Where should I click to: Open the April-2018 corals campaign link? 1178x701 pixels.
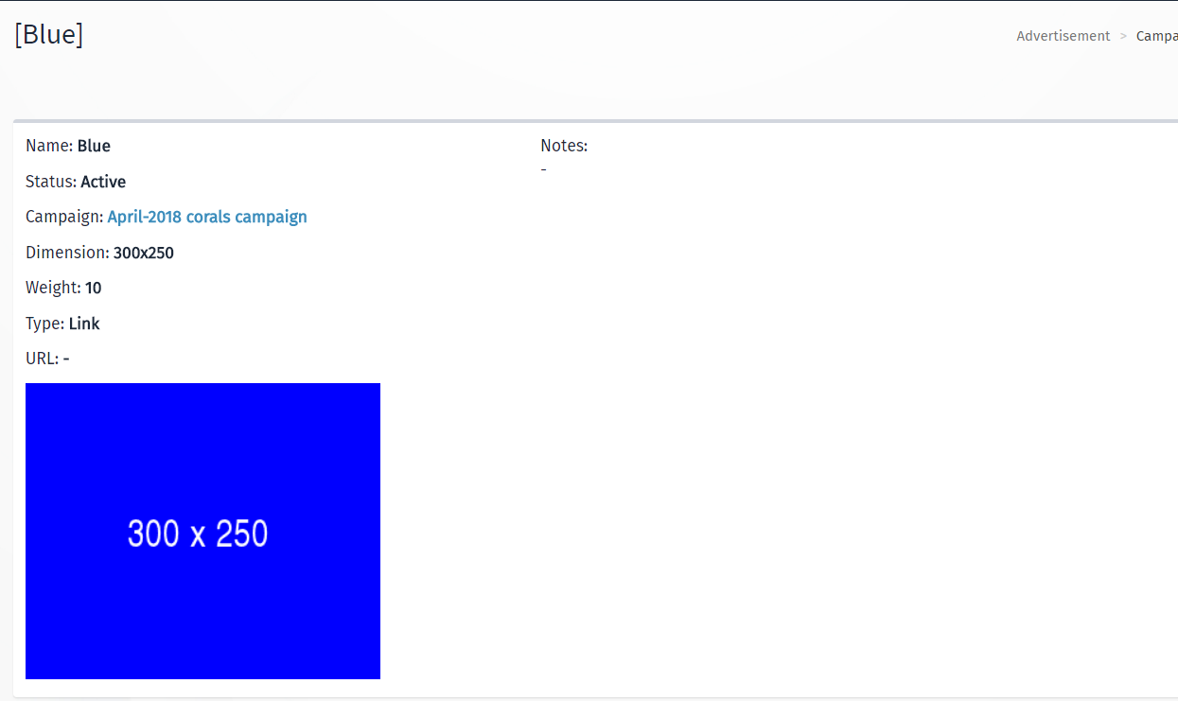click(x=207, y=217)
